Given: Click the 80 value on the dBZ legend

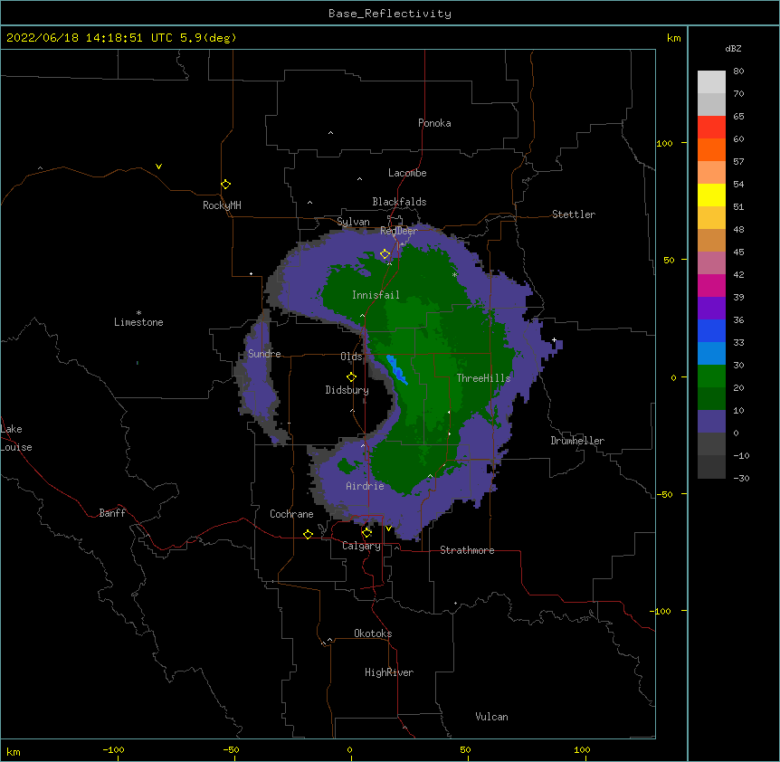Looking at the screenshot, I should pyautogui.click(x=738, y=71).
